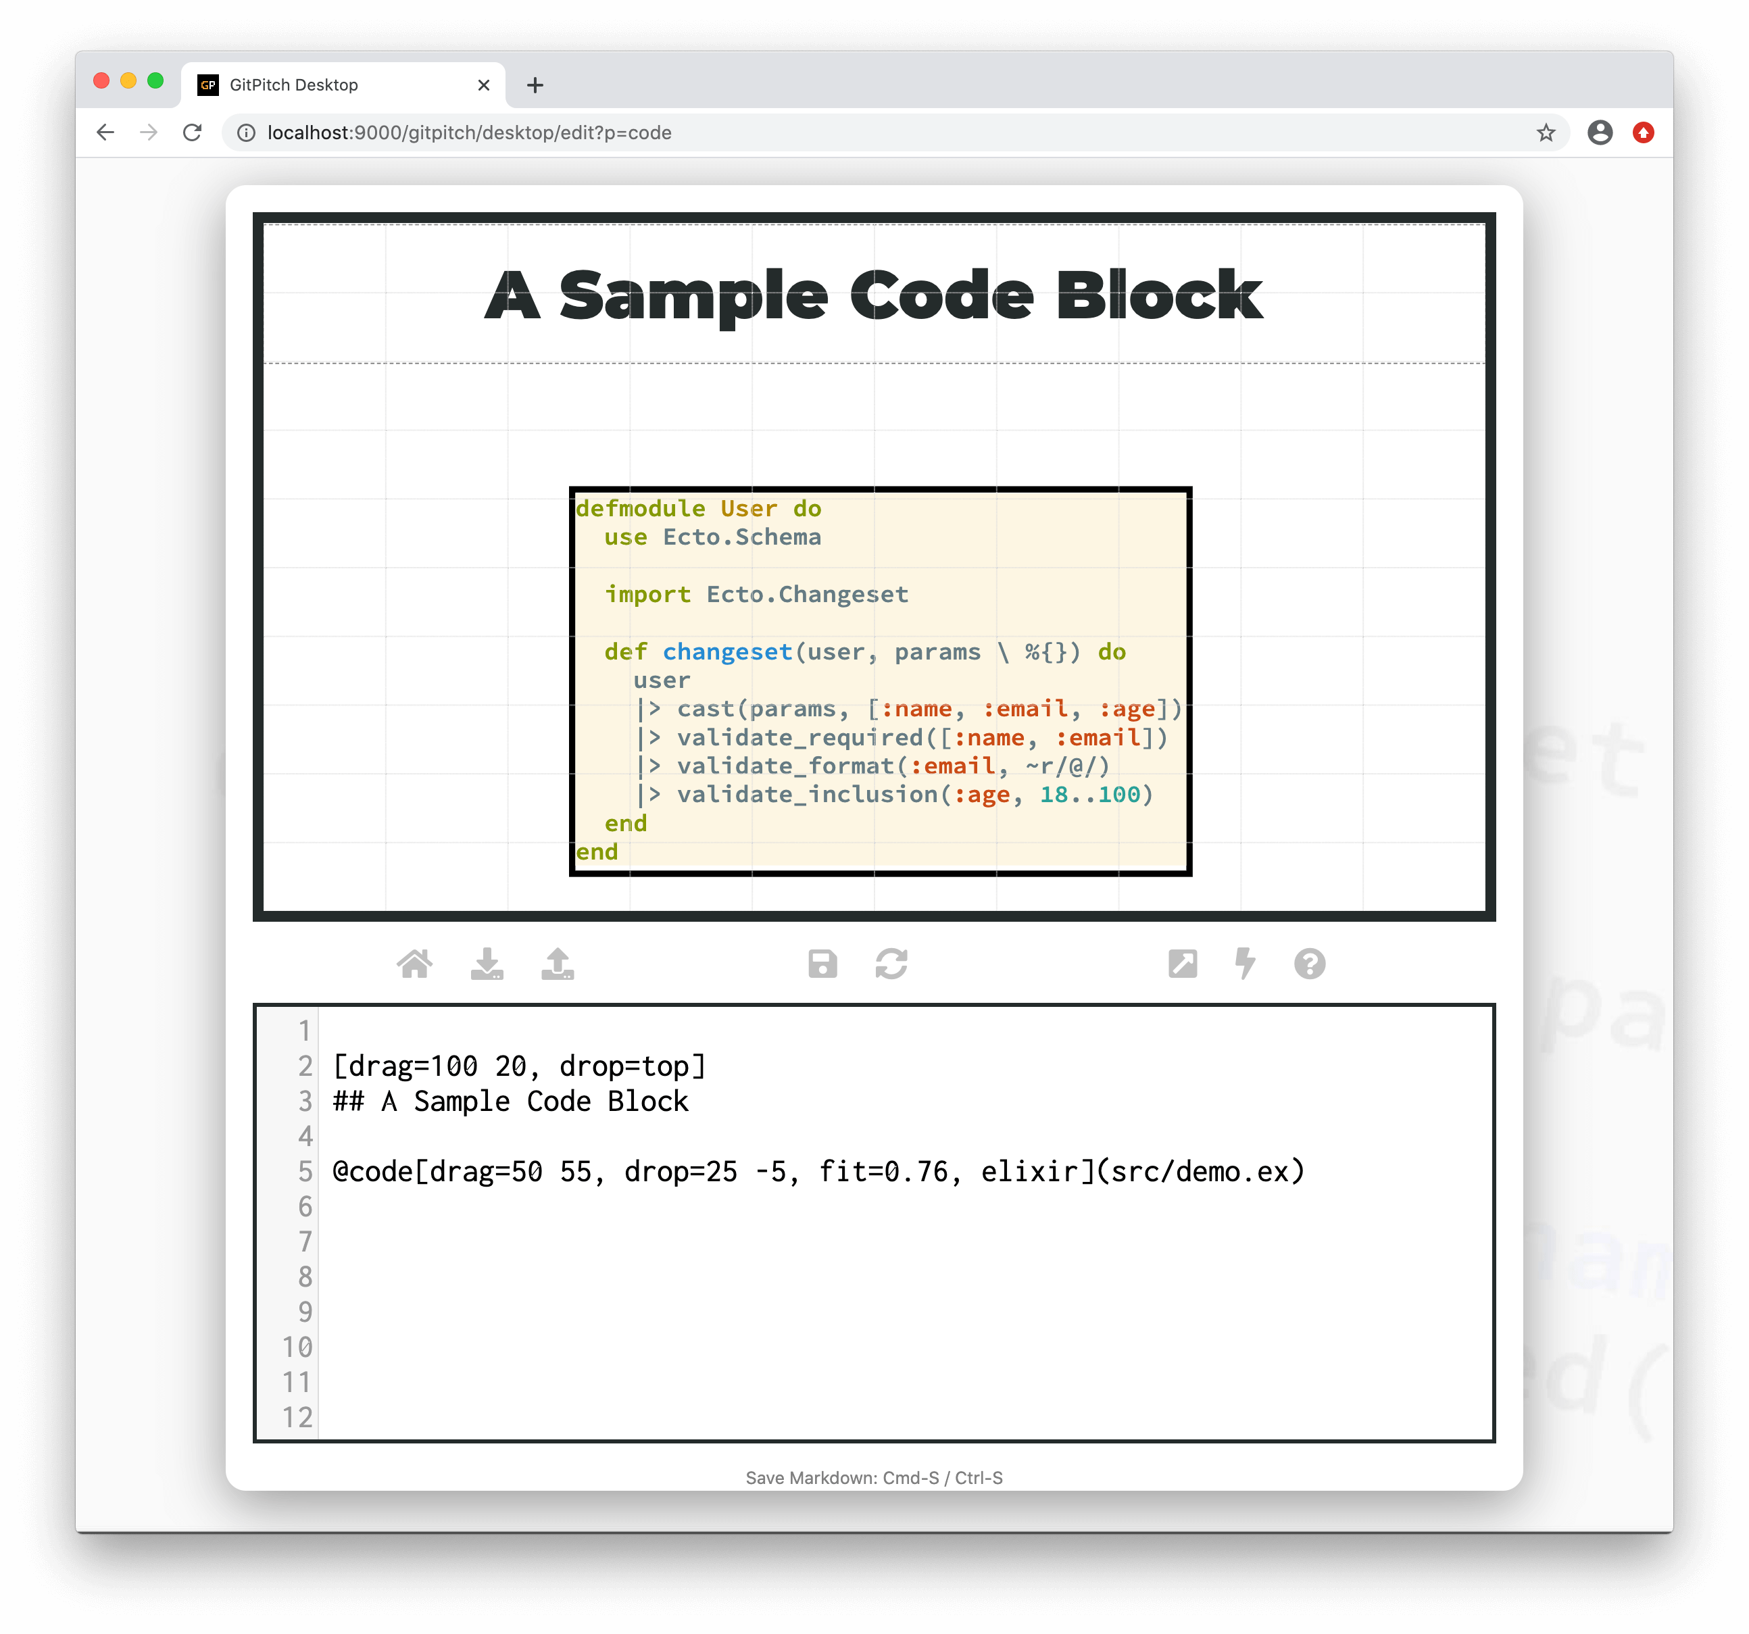Click 'Save Markdown: Cmd-S / Ctrl-S' hint text
This screenshot has height=1634, width=1749.
874,1477
